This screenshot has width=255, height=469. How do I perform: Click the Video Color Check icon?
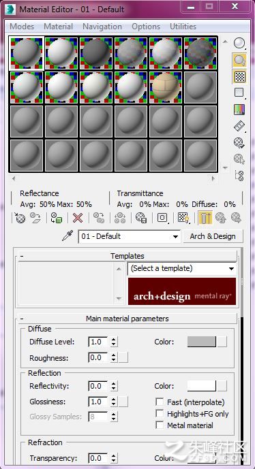point(239,110)
